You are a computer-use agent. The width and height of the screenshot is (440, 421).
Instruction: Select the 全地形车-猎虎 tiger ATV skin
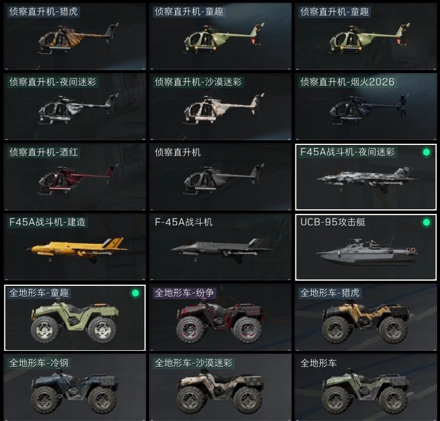[366, 317]
